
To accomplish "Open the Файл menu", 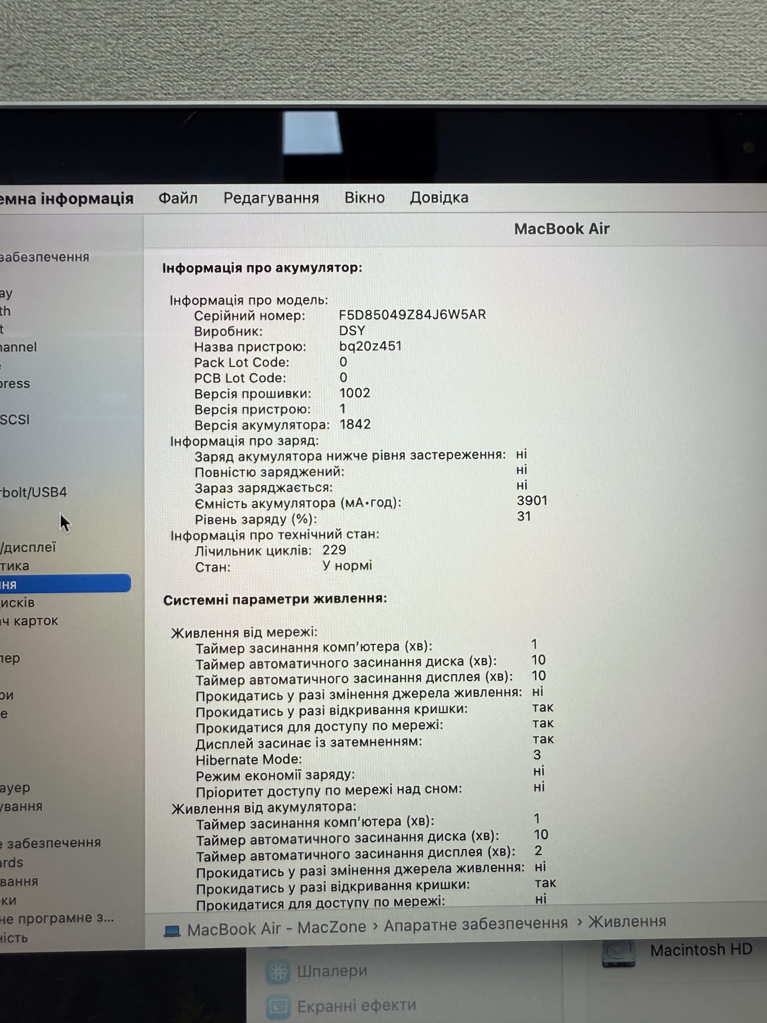I will 177,198.
